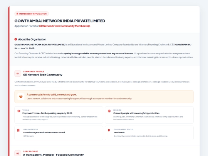Click GR Network Tech Community Membership red text
This screenshot has width=208, height=156.
click(65, 26)
